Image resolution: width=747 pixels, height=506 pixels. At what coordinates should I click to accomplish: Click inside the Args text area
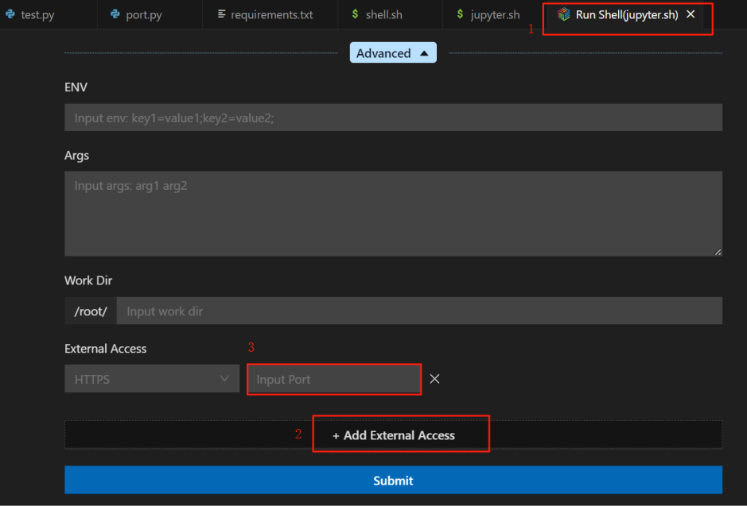pos(393,213)
